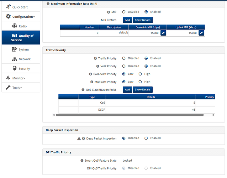This screenshot has height=178, width=227.
Task: Click the Radio antenna icon
Action: point(15,26)
